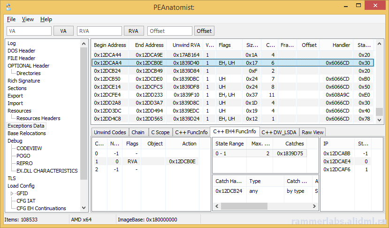The width and height of the screenshot is (389, 228).
Task: Select Directories tree item
Action: 29,73
